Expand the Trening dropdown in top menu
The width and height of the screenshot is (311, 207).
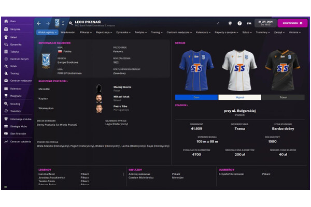coord(157,32)
